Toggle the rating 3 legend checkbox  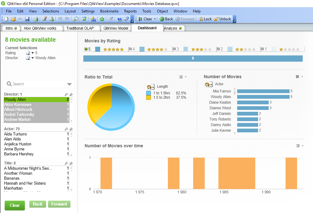coord(174,49)
